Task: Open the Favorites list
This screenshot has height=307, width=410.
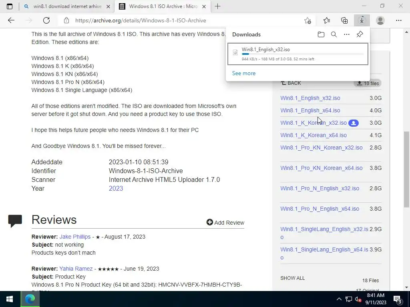Action: (327, 20)
